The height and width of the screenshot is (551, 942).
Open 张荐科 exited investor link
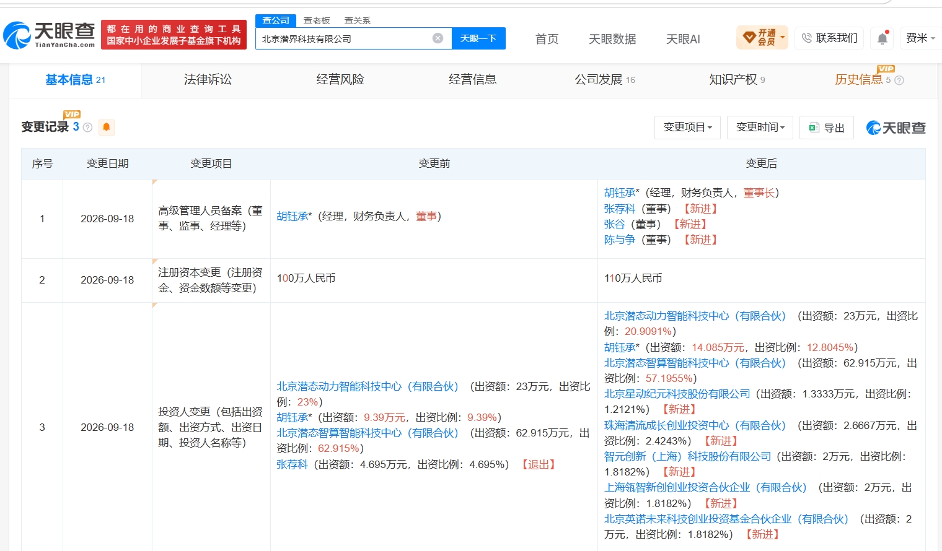(292, 464)
